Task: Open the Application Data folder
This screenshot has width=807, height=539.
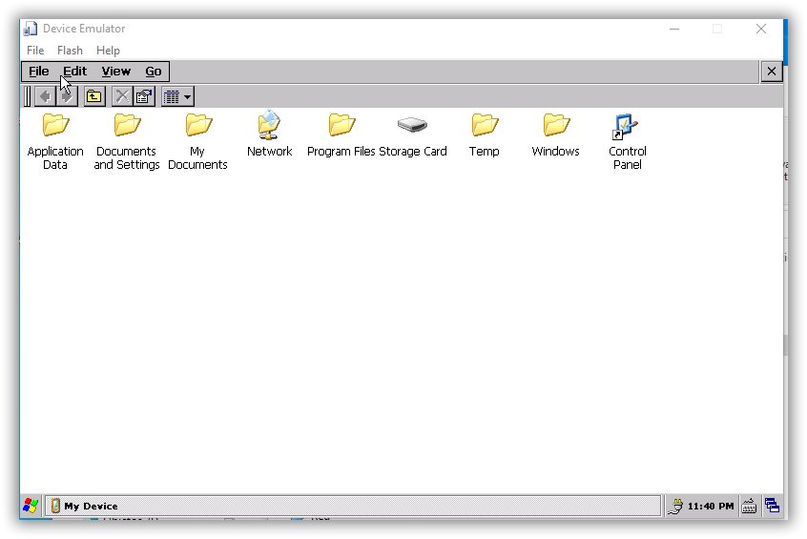Action: pyautogui.click(x=55, y=141)
